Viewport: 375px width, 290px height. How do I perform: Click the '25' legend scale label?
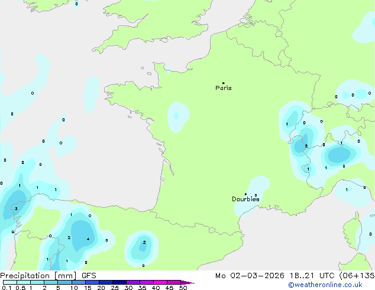(x=115, y=288)
